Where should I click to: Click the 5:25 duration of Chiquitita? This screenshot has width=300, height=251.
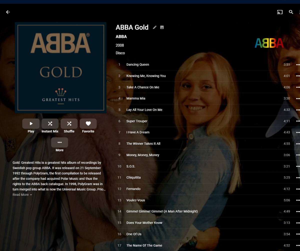[287, 178]
